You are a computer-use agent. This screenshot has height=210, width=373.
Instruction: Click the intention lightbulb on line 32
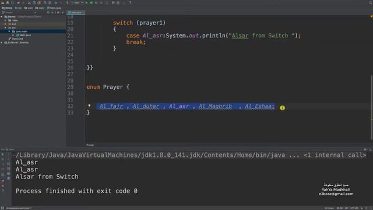pyautogui.click(x=89, y=106)
